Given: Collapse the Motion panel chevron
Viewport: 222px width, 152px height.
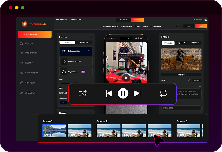Looking at the screenshot, I should (91, 37).
